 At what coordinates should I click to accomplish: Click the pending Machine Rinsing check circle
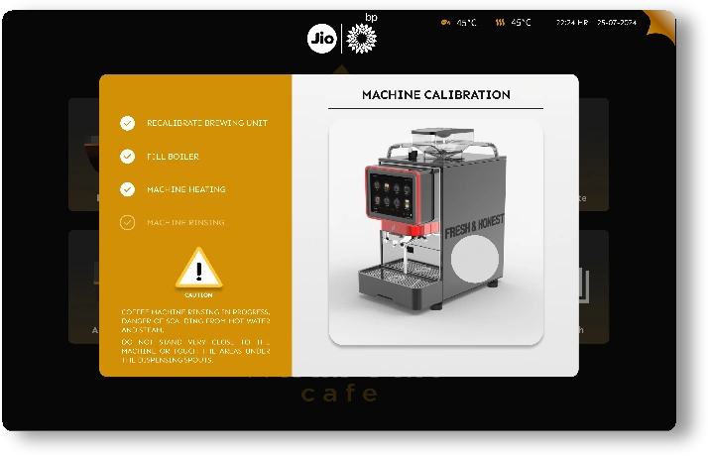click(127, 222)
